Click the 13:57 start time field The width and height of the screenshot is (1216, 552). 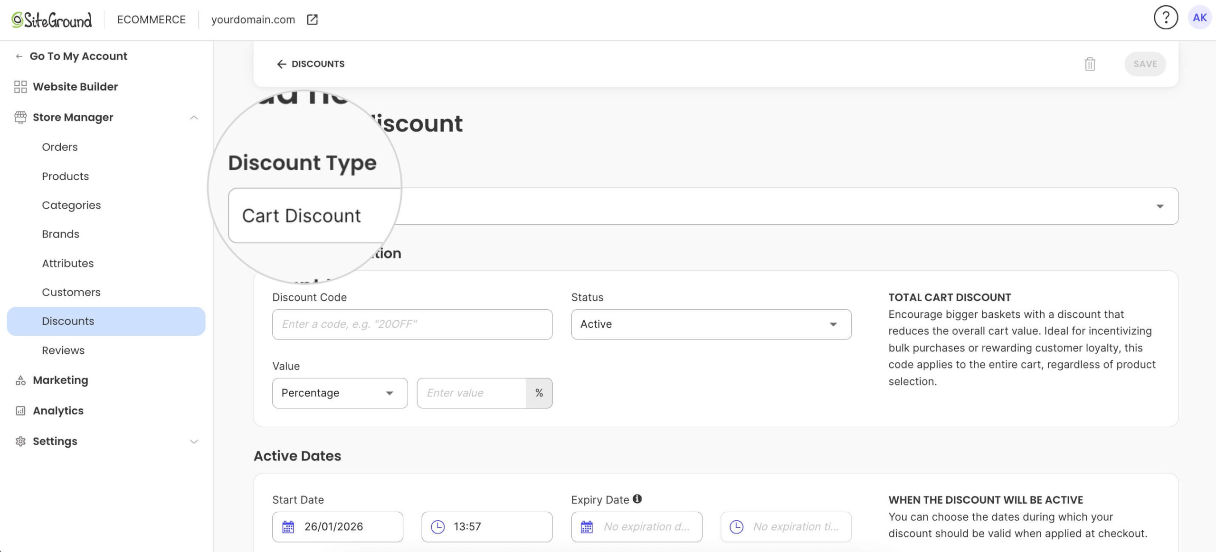[x=487, y=527]
